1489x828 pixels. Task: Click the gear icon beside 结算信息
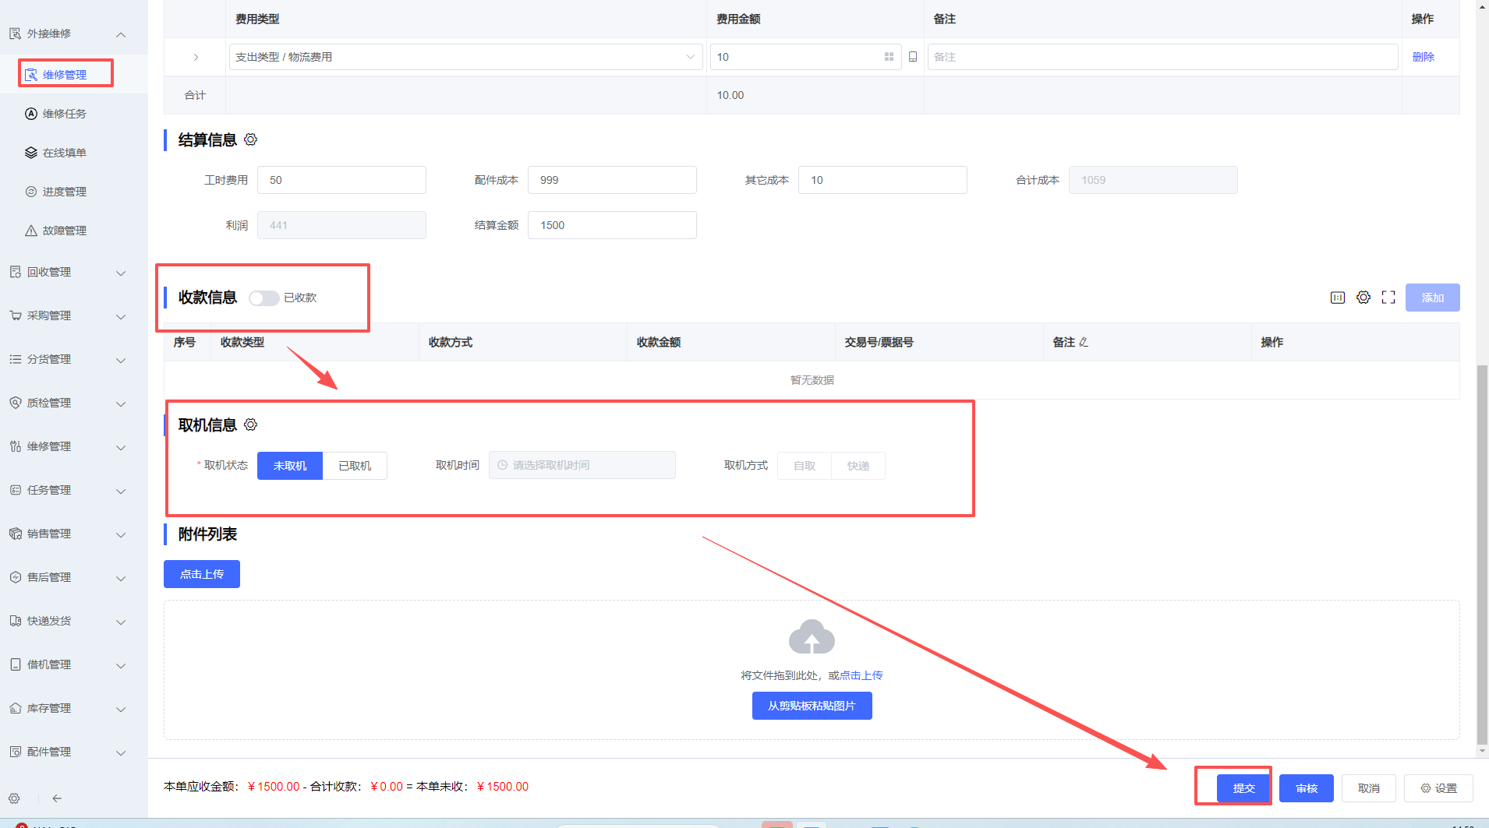[x=250, y=140]
